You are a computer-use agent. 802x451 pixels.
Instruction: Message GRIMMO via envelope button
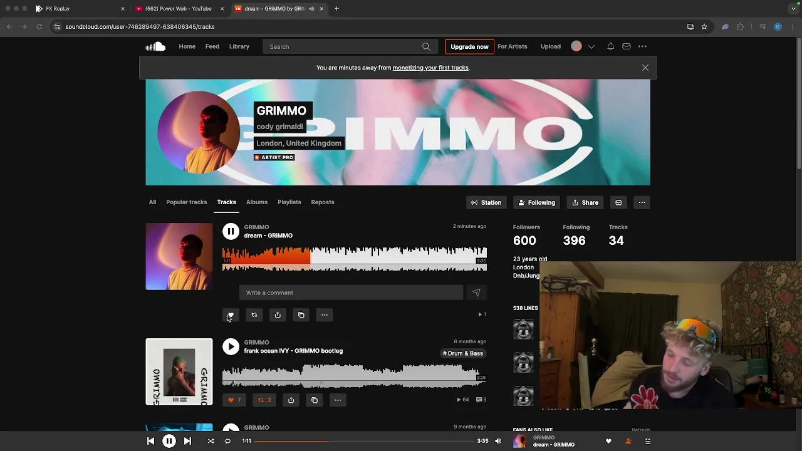pos(618,202)
